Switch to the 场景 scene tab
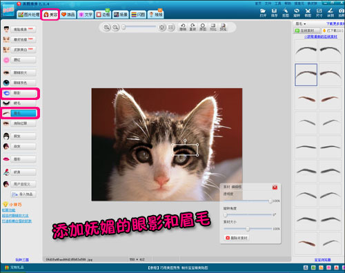The image size is (345, 273). pyautogui.click(x=120, y=14)
